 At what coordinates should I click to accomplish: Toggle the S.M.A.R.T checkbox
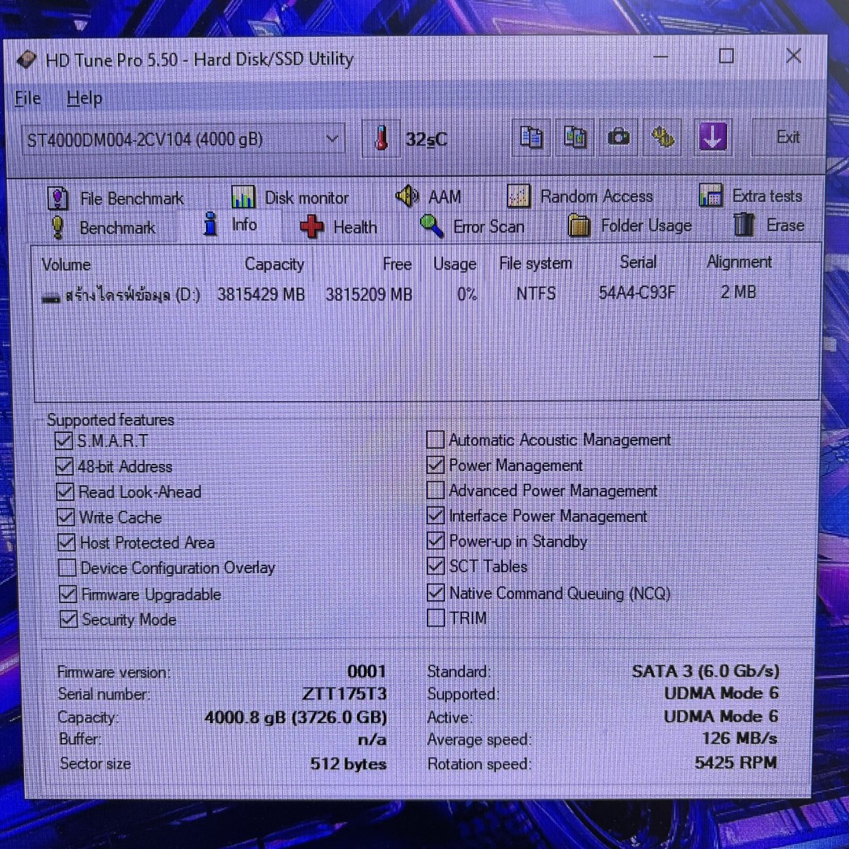64,441
